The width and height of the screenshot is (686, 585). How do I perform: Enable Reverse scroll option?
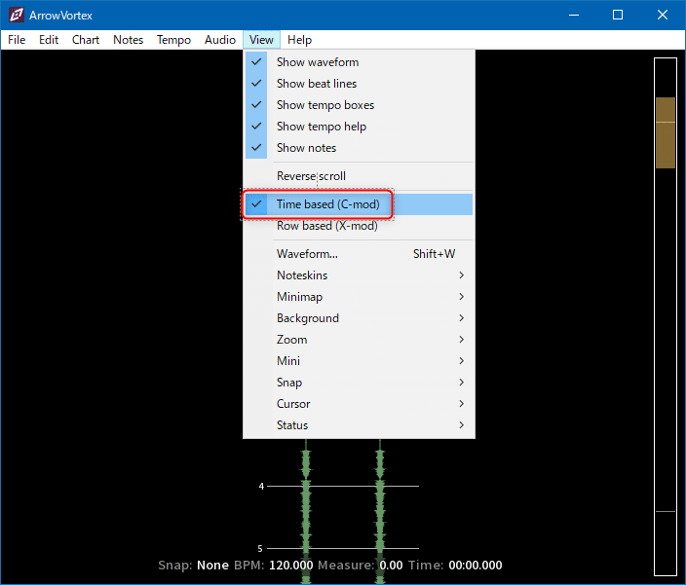[x=359, y=176]
